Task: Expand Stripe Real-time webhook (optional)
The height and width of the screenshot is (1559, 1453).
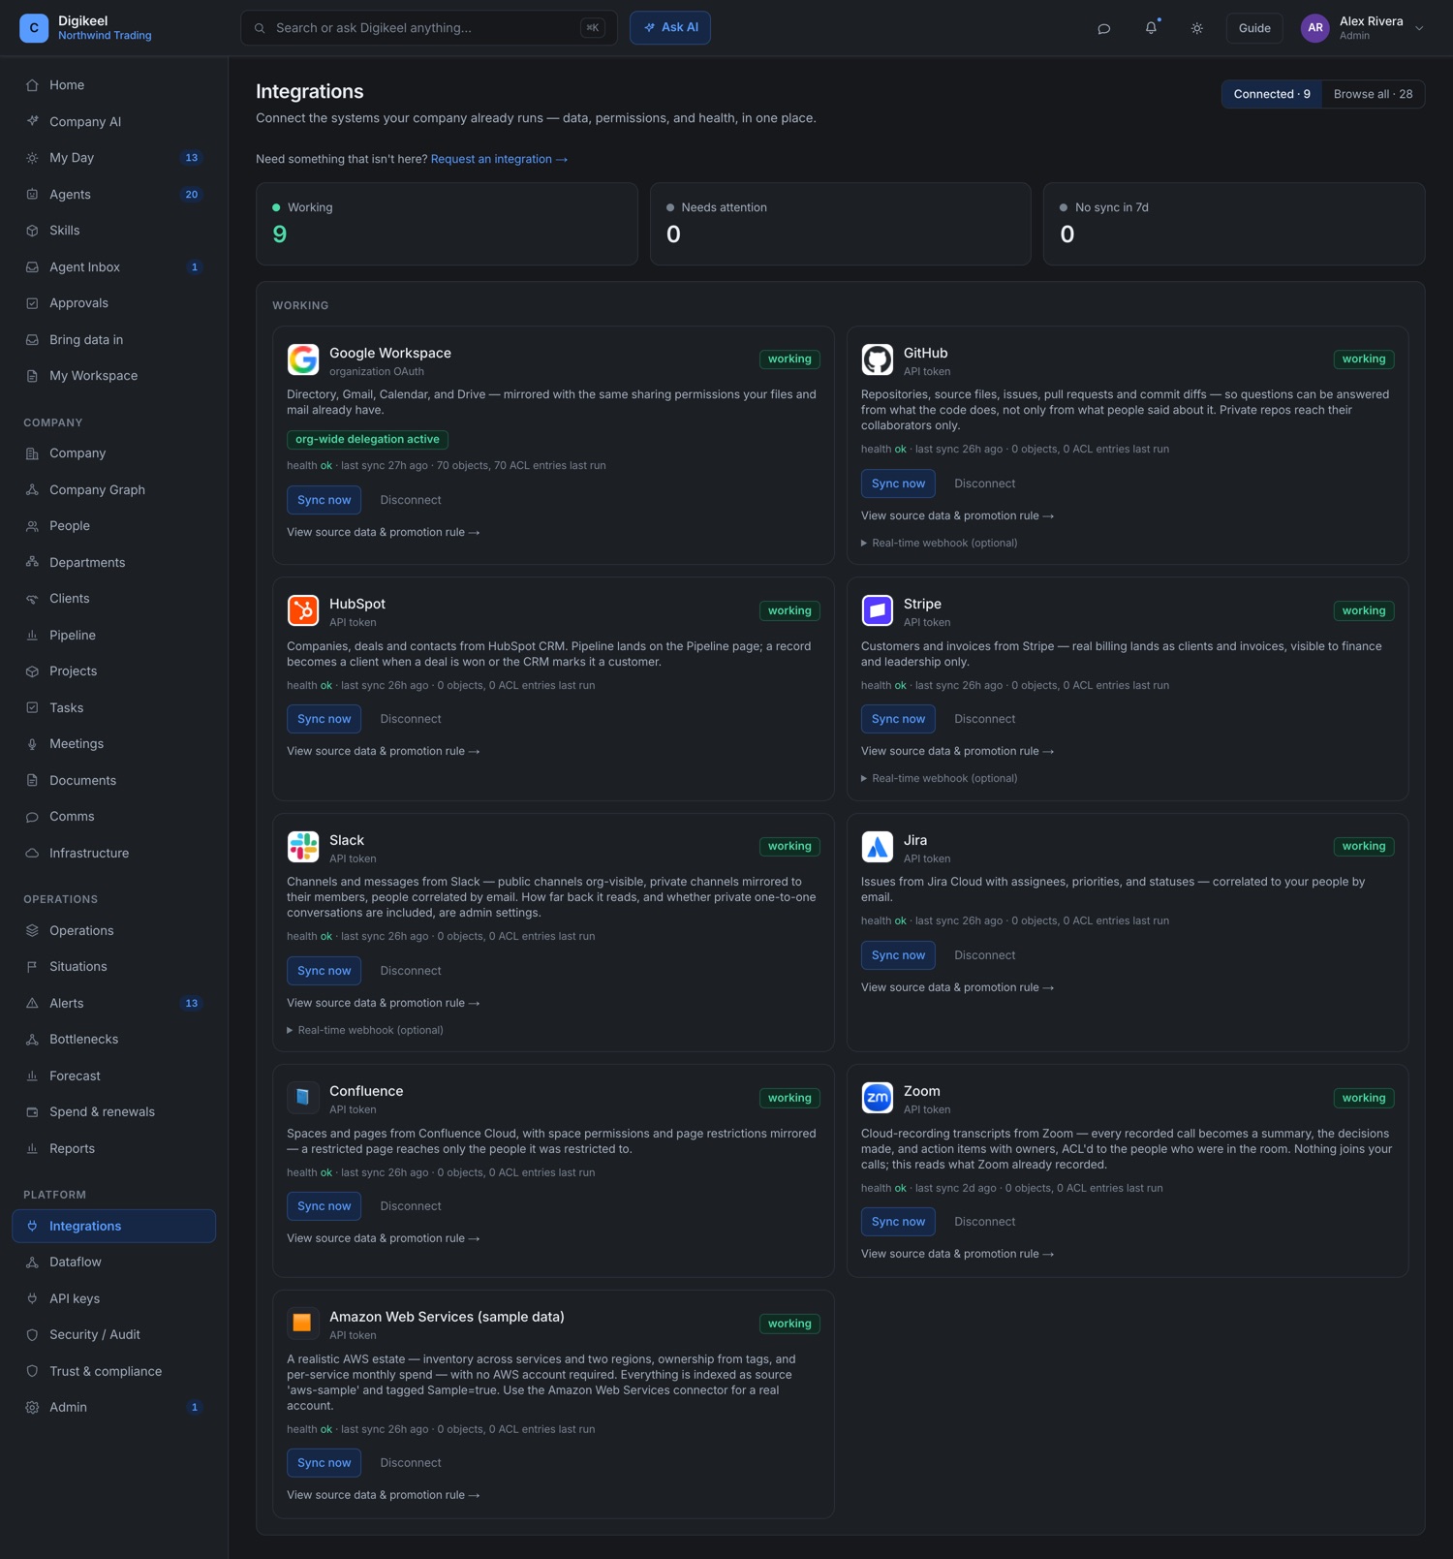Action: (x=940, y=778)
